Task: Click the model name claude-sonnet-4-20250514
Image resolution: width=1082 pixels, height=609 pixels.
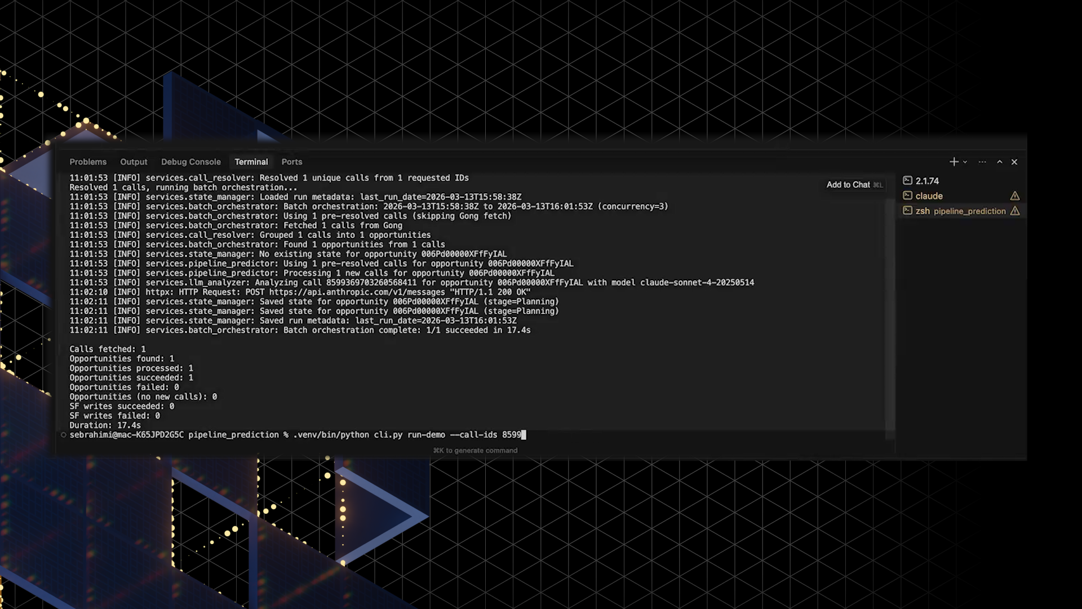Action: tap(697, 283)
